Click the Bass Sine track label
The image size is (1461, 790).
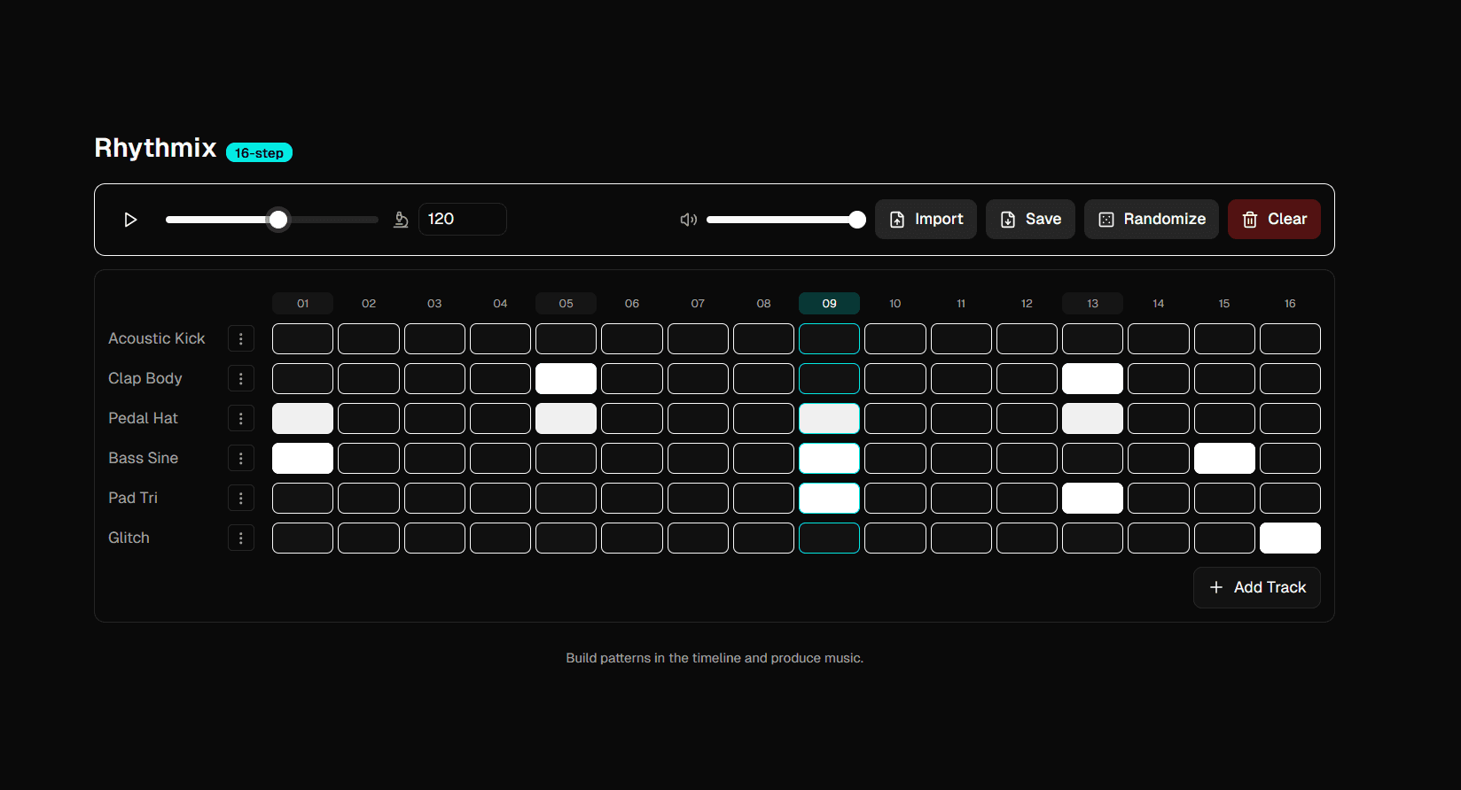point(143,458)
